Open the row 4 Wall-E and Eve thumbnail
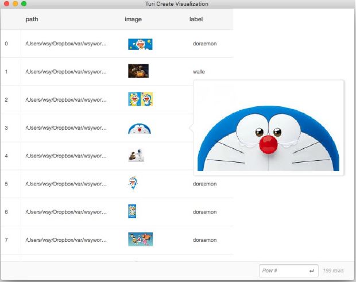This screenshot has height=282, width=356. (136, 155)
